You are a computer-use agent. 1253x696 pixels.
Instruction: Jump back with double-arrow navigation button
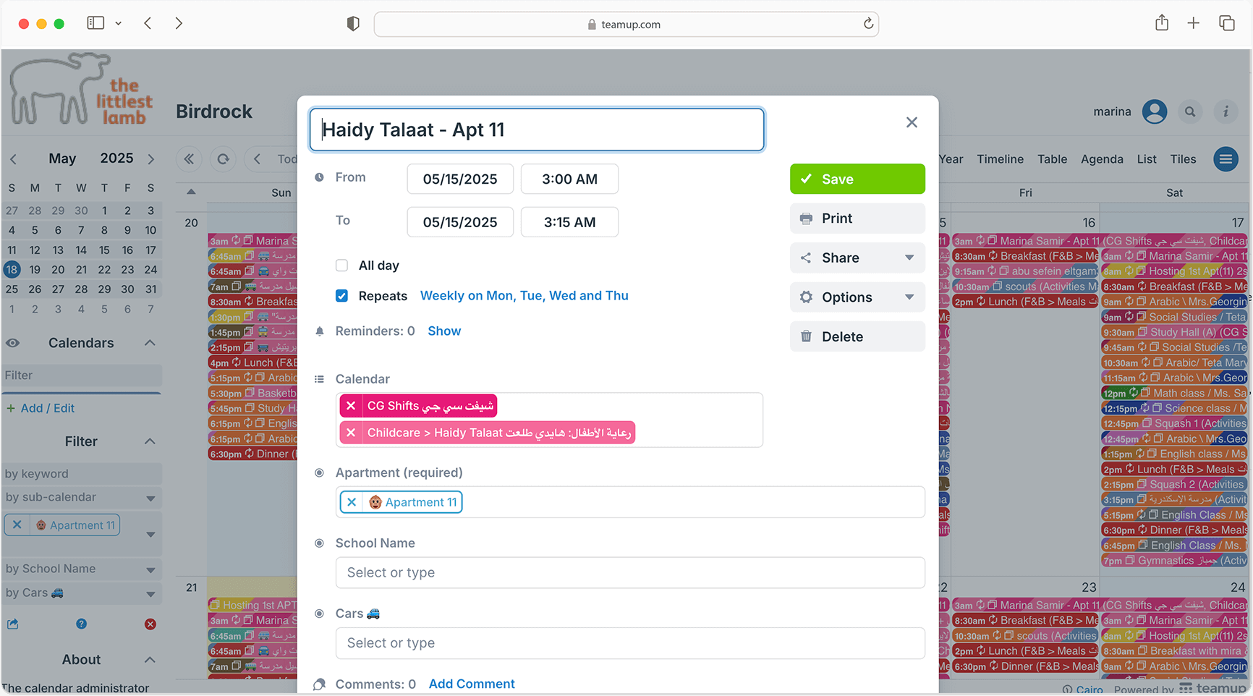(189, 159)
